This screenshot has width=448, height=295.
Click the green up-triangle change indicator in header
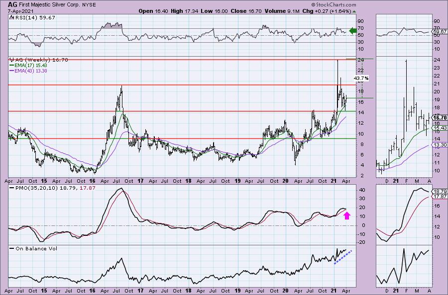(354, 12)
